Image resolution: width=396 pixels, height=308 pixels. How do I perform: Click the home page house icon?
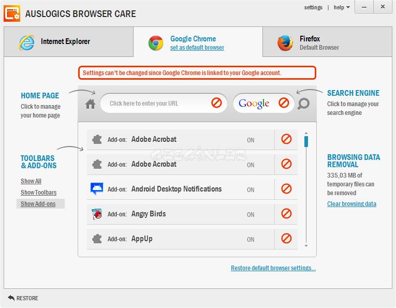click(90, 104)
